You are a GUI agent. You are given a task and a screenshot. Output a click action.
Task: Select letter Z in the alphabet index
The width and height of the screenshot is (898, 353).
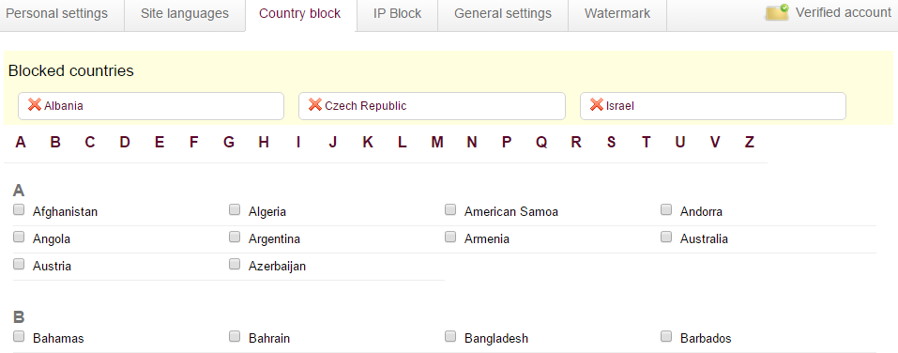tap(750, 142)
